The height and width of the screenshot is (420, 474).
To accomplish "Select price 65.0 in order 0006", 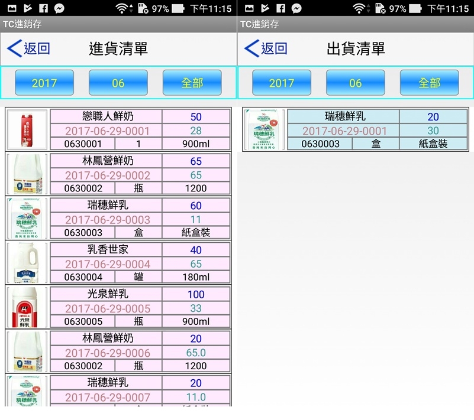I will click(196, 353).
